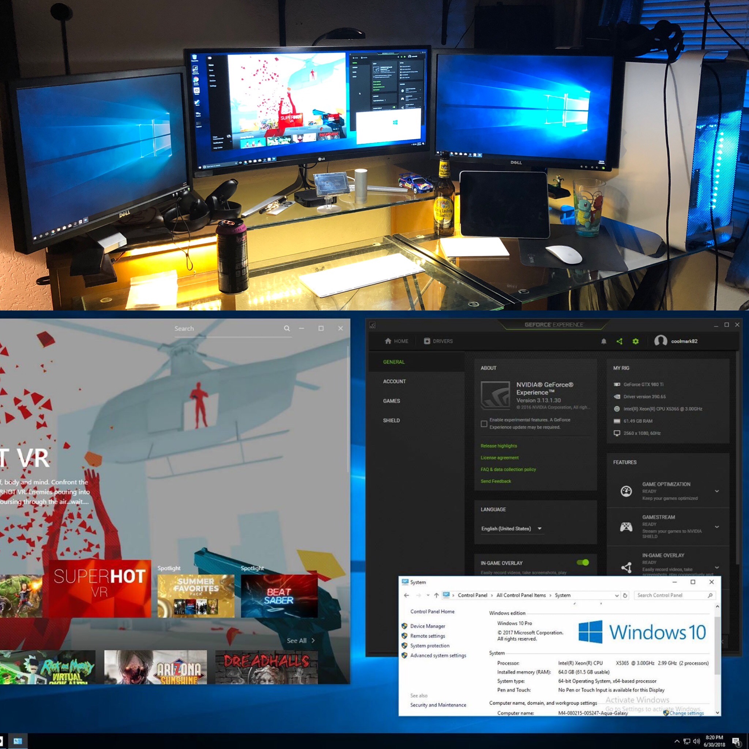749x749 pixels.
Task: Open the English (United States) language dropdown
Action: 512,529
